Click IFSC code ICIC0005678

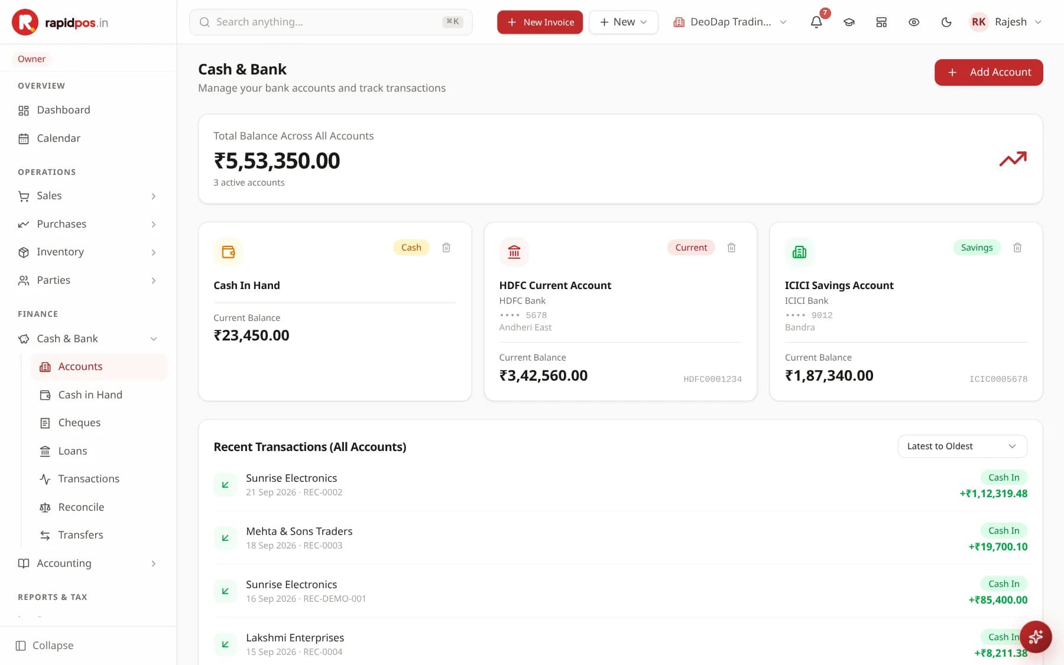click(x=998, y=379)
